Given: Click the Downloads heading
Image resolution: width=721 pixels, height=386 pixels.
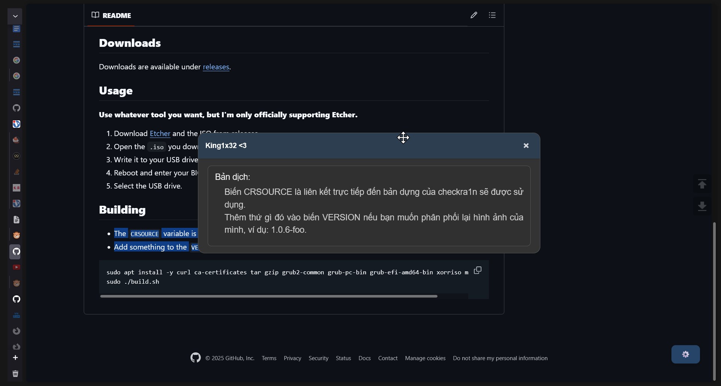Looking at the screenshot, I should tap(130, 43).
